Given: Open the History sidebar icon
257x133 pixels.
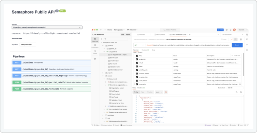Looking at the screenshot, I should (95, 52).
